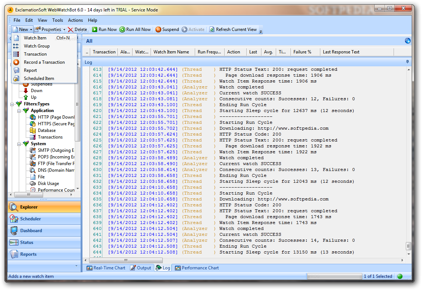
Task: Select the Down status filter
Action: pos(36,91)
